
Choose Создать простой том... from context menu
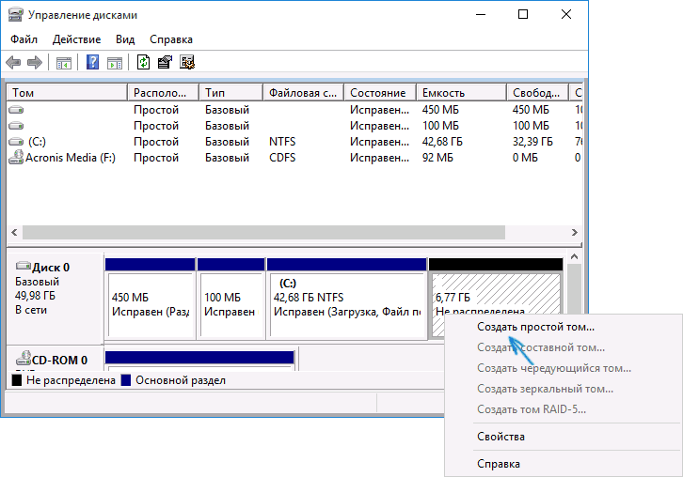[x=535, y=327]
